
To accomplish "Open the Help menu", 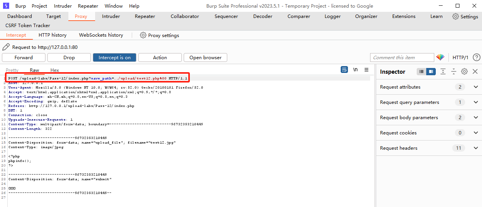I will pyautogui.click(x=134, y=6).
